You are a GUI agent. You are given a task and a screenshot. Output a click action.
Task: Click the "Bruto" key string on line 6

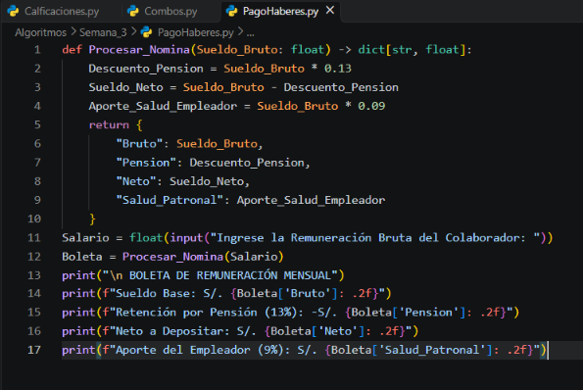[139, 143]
